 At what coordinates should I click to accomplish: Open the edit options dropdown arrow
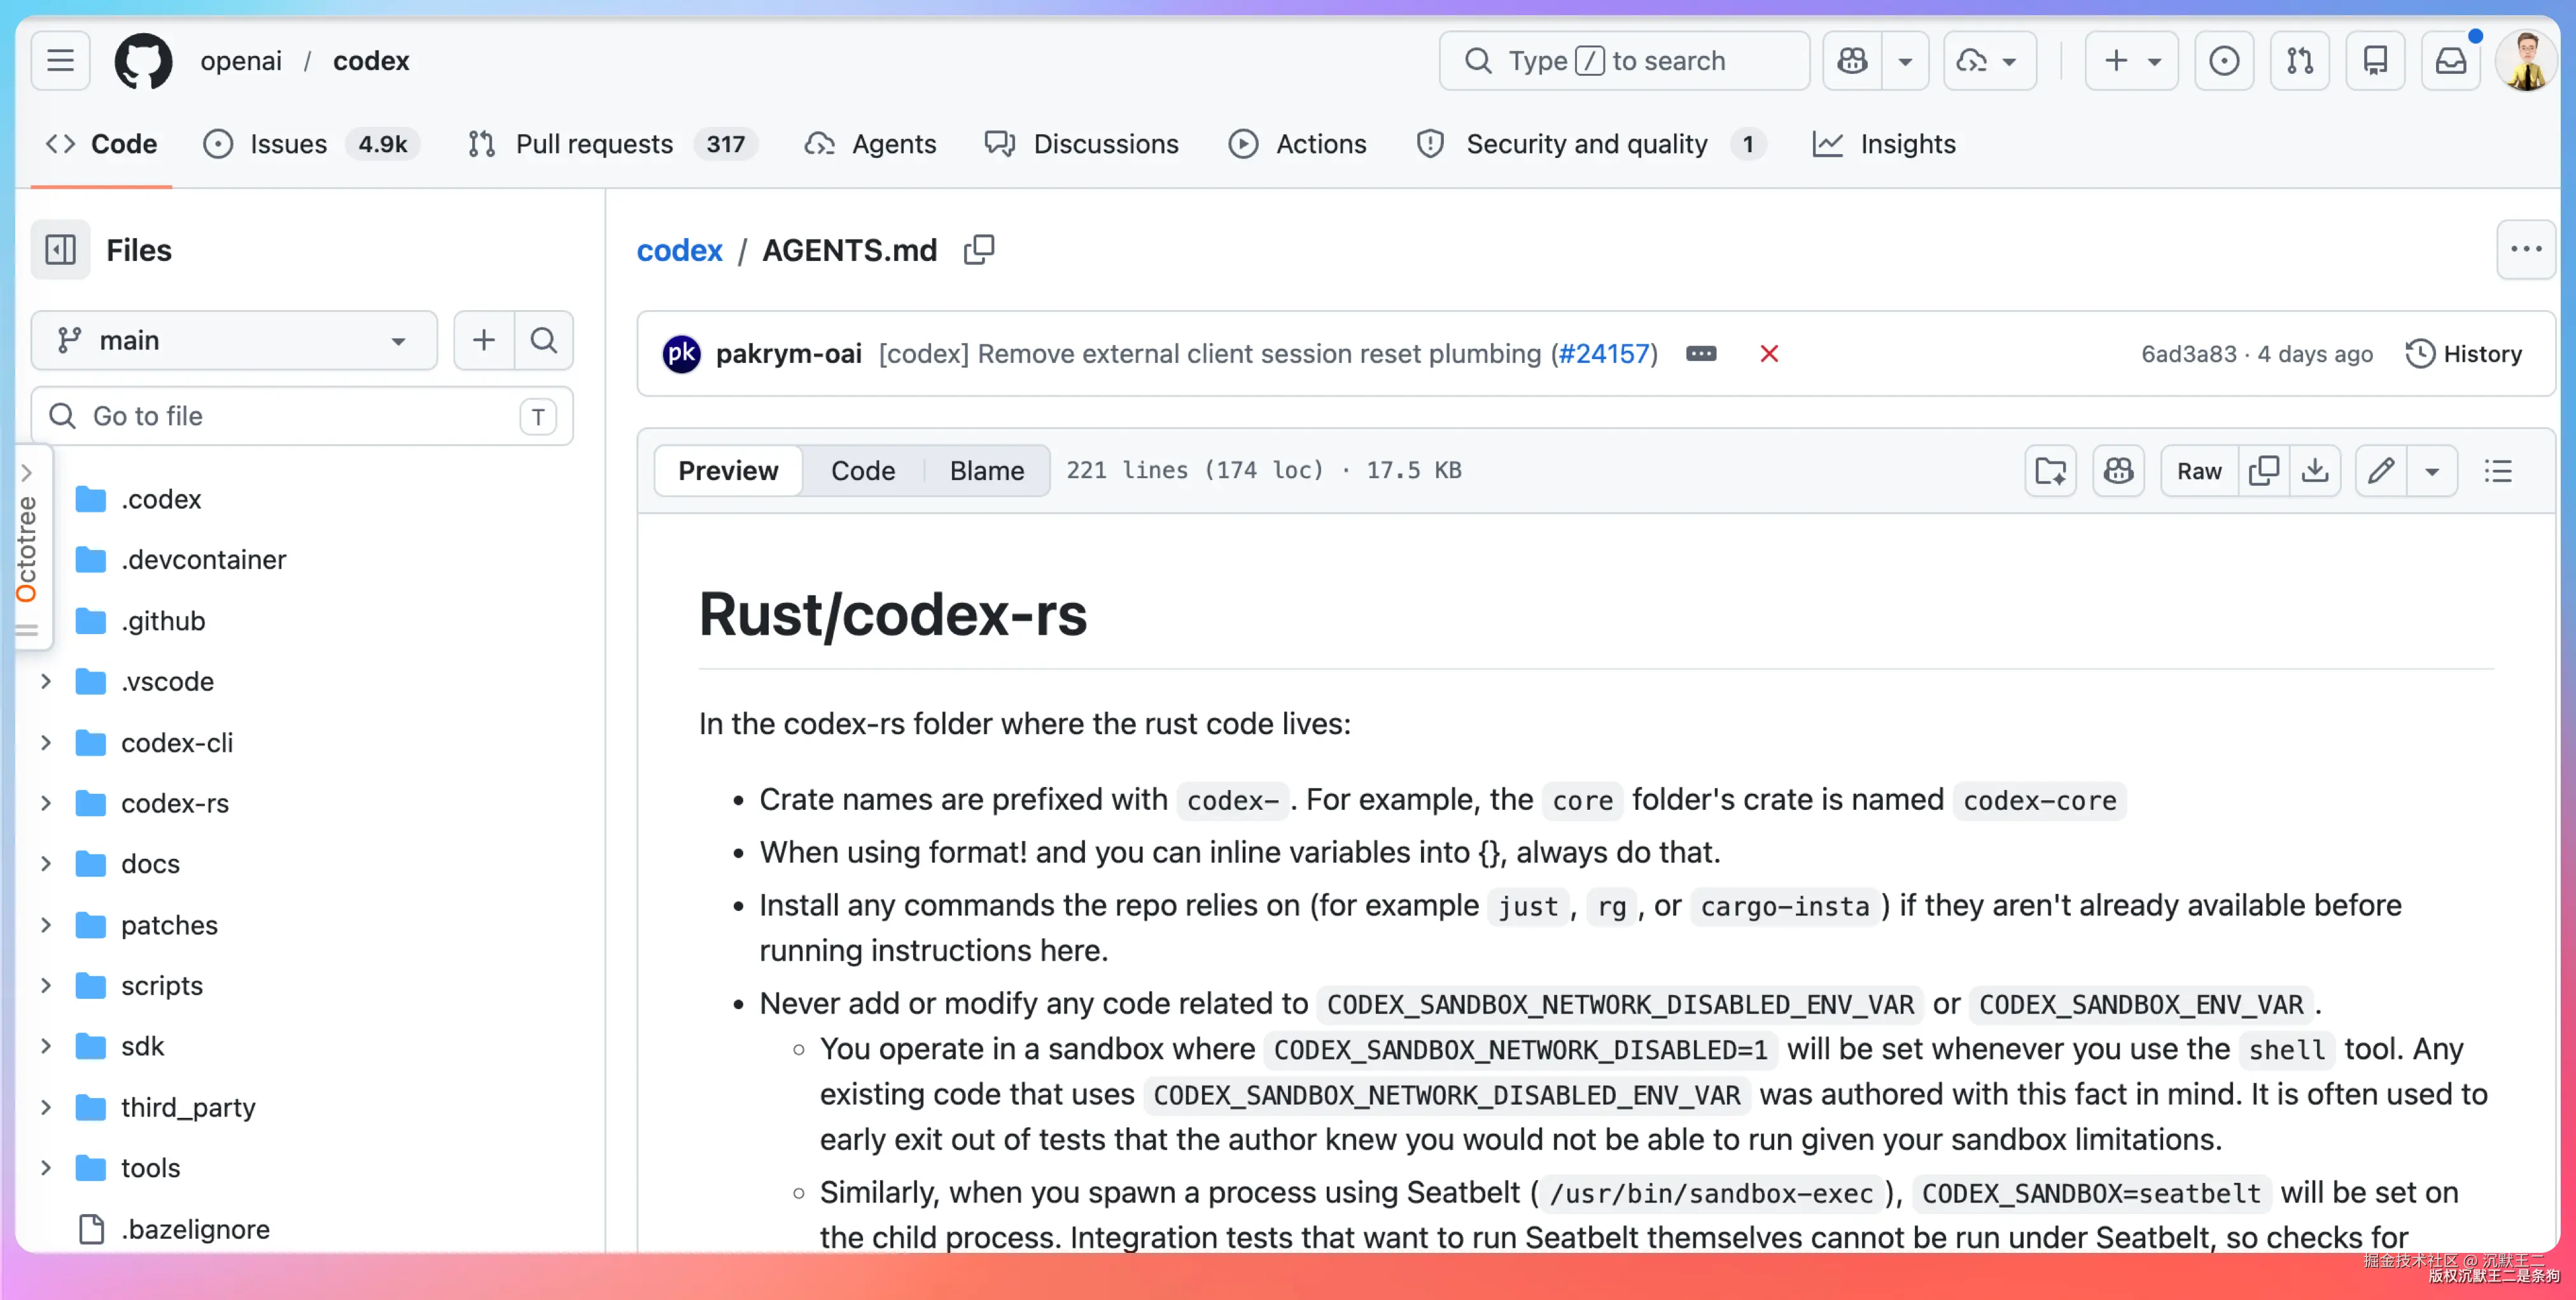[2432, 471]
